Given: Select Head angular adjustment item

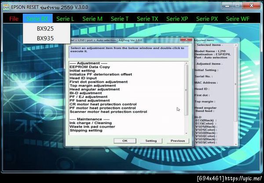Looking at the screenshot, I should pos(95,90).
